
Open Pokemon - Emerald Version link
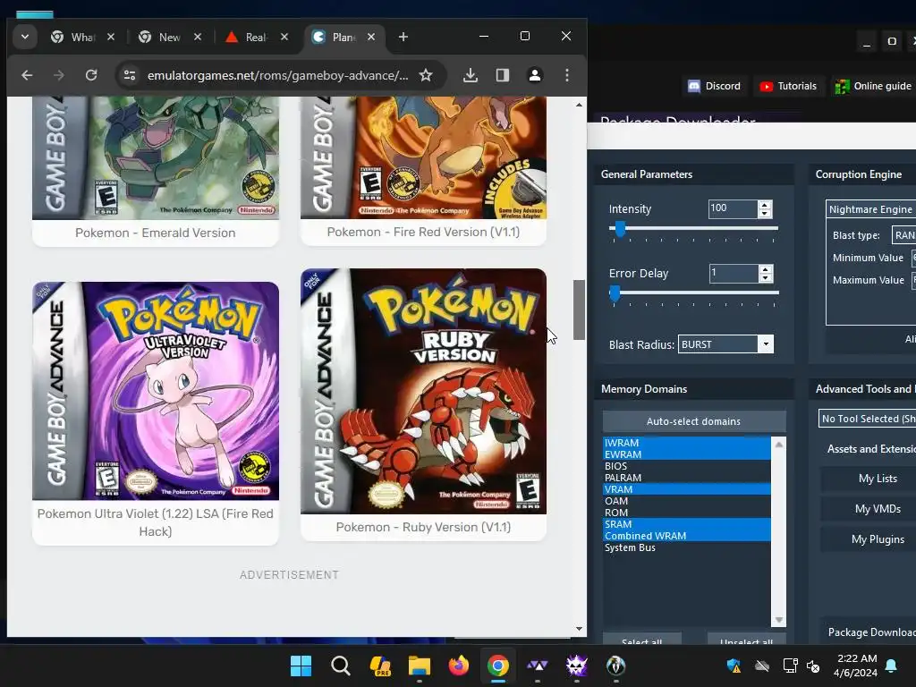(156, 233)
